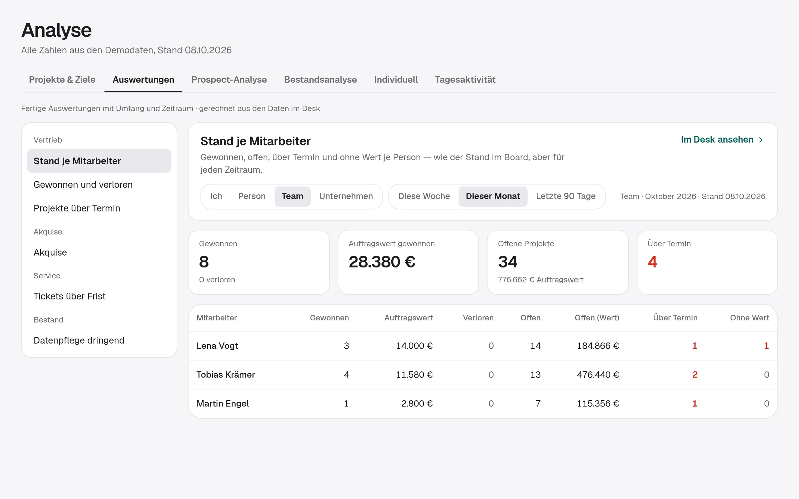Select the Lena Vogt row name
This screenshot has width=799, height=499.
tap(217, 346)
